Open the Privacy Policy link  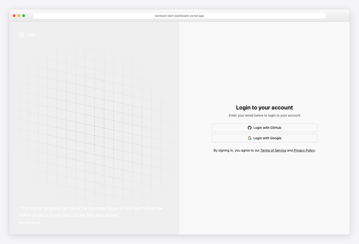(304, 151)
